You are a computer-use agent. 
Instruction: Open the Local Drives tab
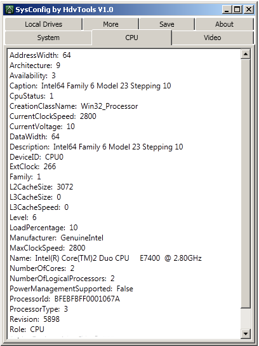click(x=43, y=24)
